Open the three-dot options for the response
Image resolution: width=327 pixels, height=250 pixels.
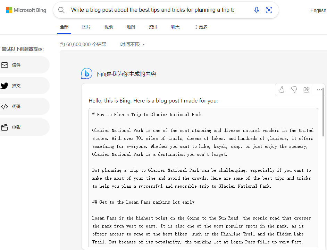319,90
